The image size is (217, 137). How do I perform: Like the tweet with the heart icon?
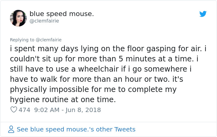click(14, 110)
